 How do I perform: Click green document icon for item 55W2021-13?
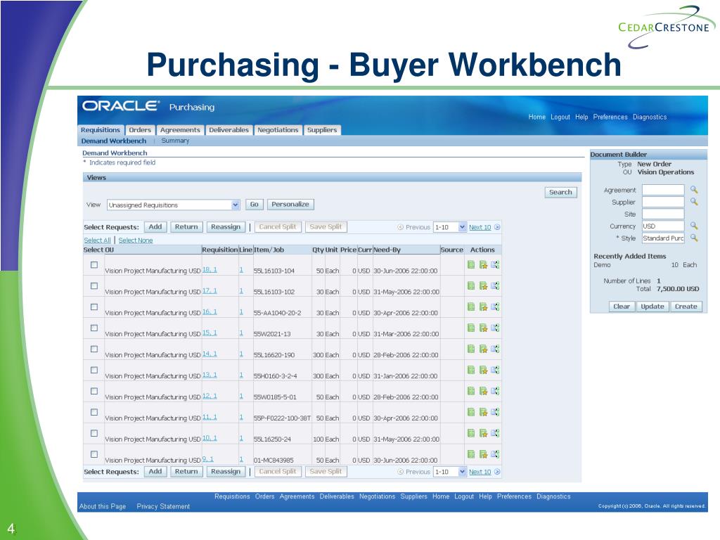(x=470, y=328)
